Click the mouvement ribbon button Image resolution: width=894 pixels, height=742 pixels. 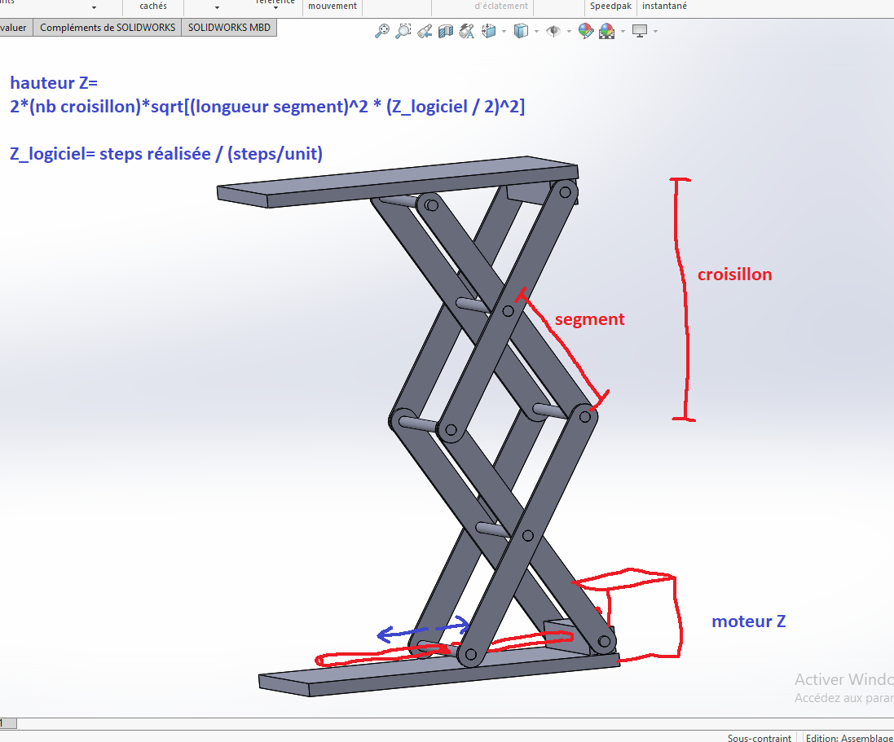(332, 7)
